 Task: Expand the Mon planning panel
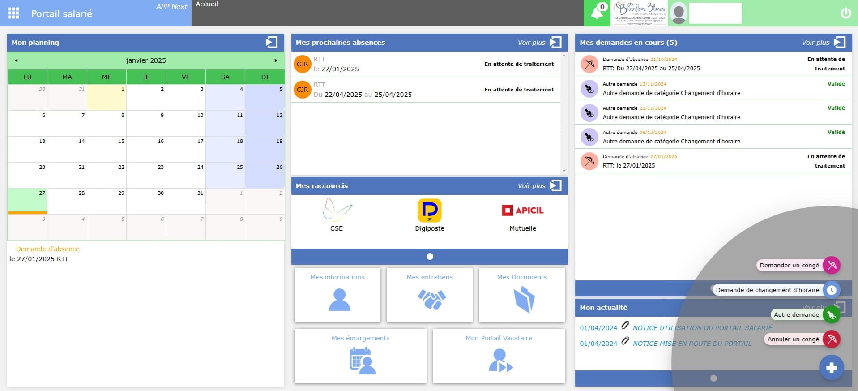click(271, 42)
